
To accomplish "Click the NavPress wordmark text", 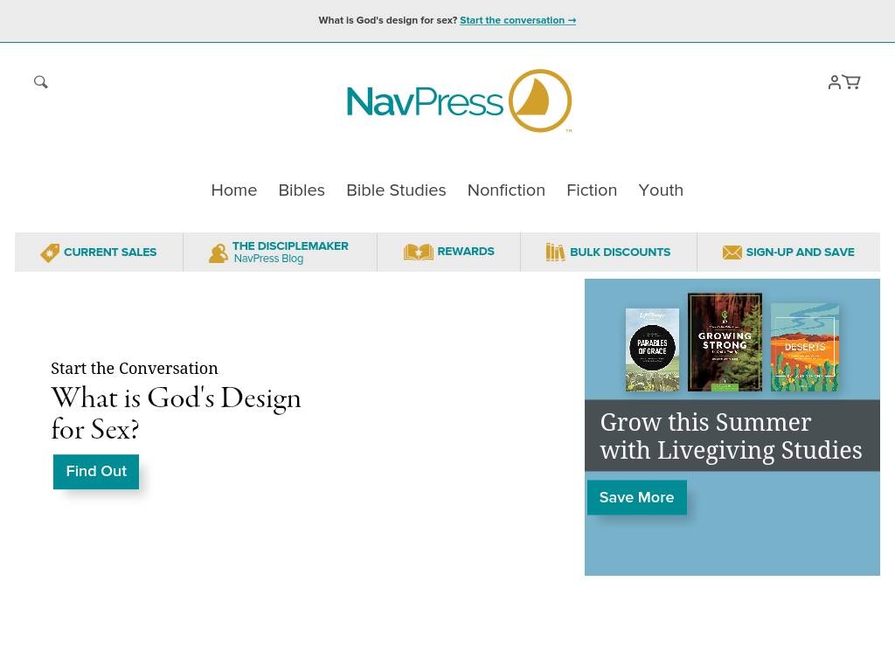I will pos(425,101).
